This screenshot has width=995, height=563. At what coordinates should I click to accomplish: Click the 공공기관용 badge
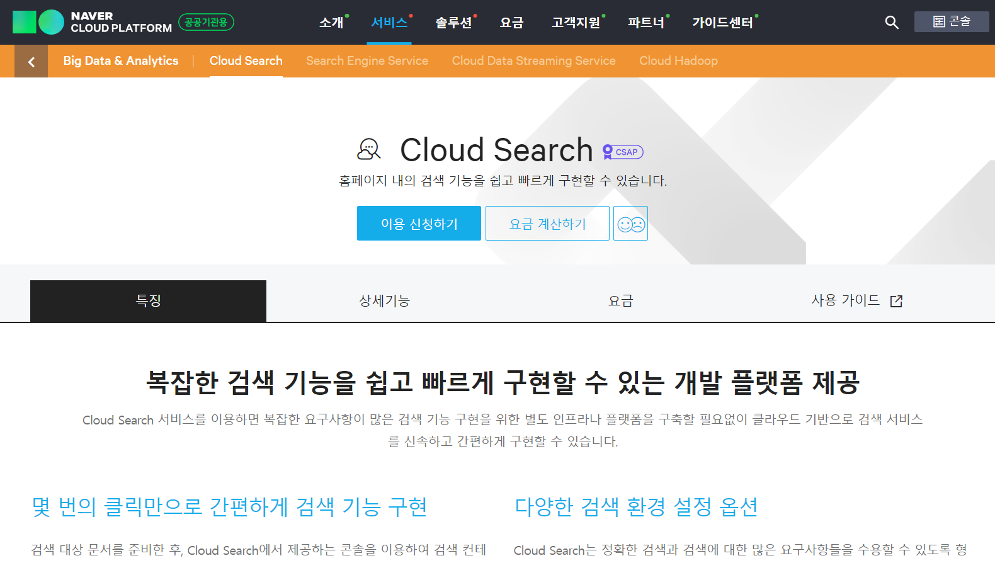click(206, 22)
